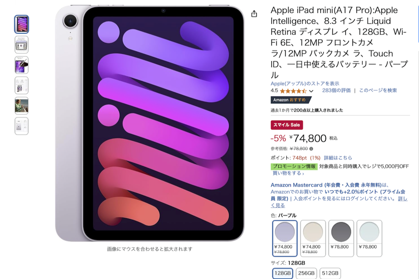The height and width of the screenshot is (279, 419).
Task: Select the first purple iPad thumbnail
Action: [x=22, y=24]
